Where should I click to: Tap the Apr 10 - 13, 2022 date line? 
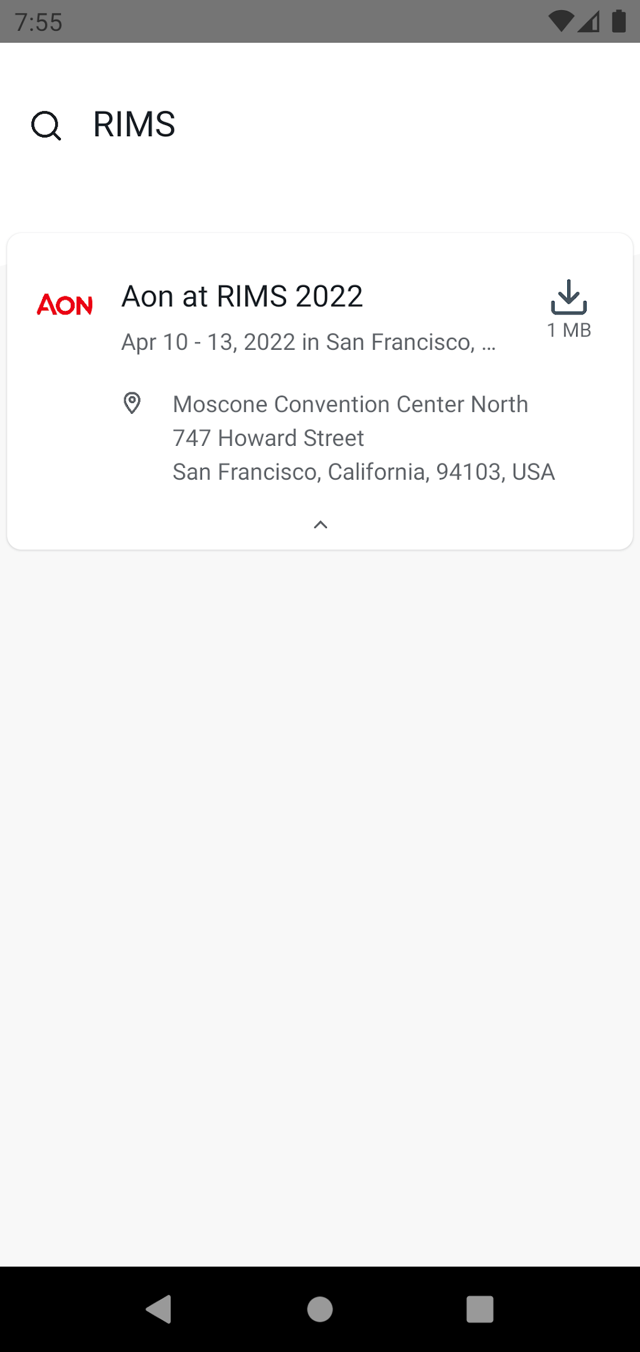pyautogui.click(x=308, y=342)
